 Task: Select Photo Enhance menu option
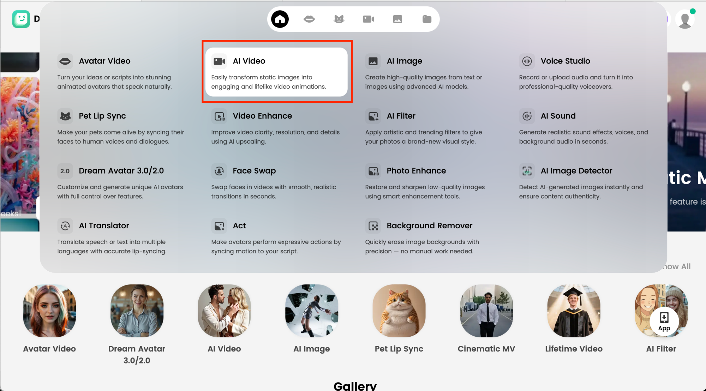[x=416, y=171]
